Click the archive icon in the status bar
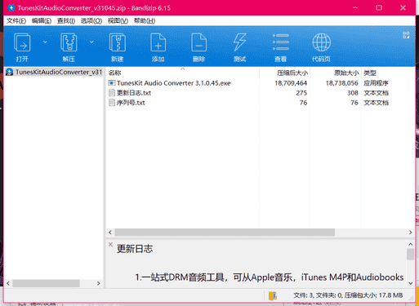419x306 pixels. click(273, 295)
